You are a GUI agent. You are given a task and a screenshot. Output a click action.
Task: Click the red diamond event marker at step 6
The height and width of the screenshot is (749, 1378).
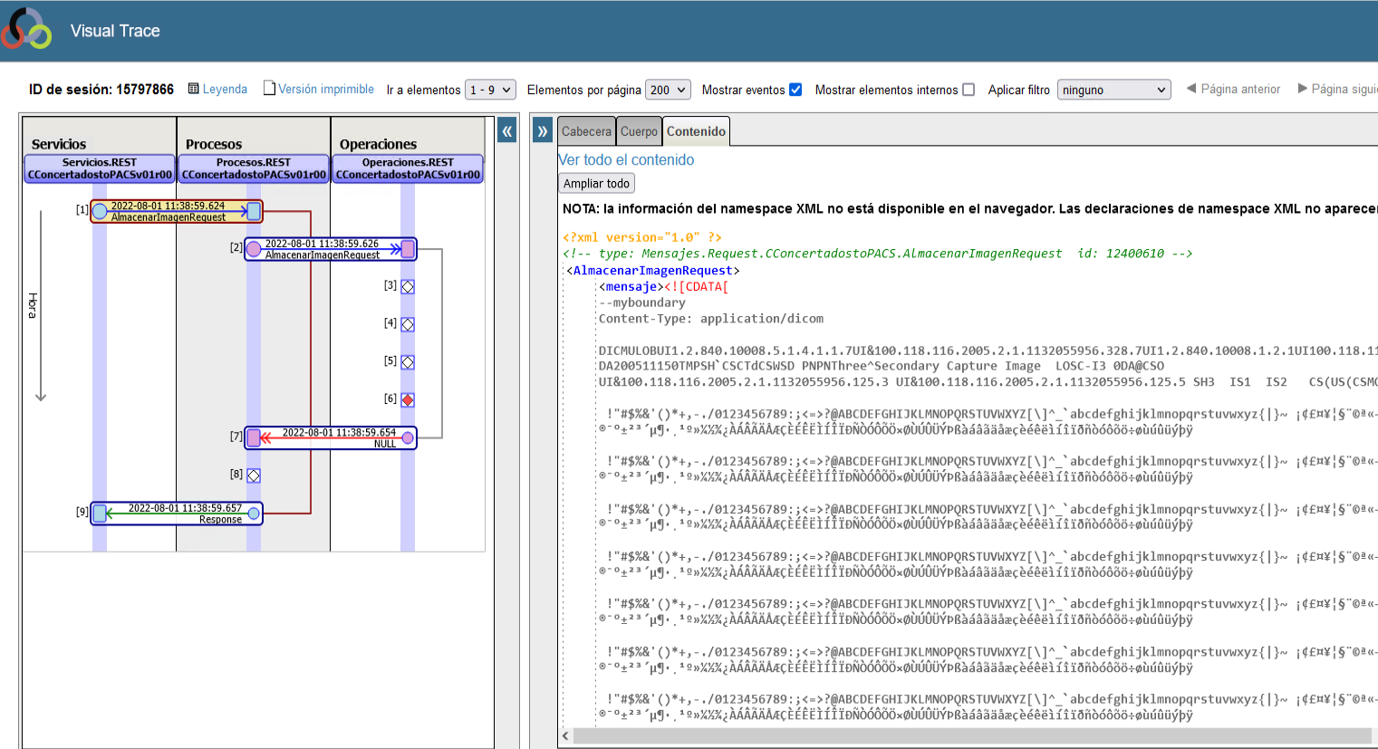click(408, 399)
